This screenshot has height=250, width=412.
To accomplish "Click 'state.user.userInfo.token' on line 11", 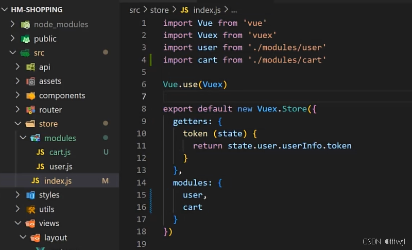I will click(289, 146).
